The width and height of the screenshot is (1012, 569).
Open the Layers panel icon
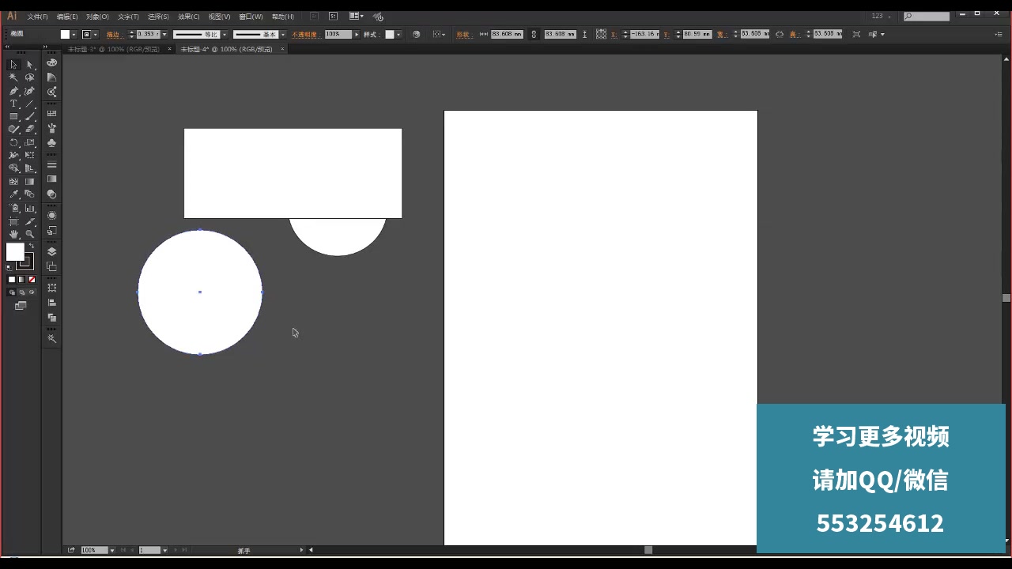coord(51,251)
